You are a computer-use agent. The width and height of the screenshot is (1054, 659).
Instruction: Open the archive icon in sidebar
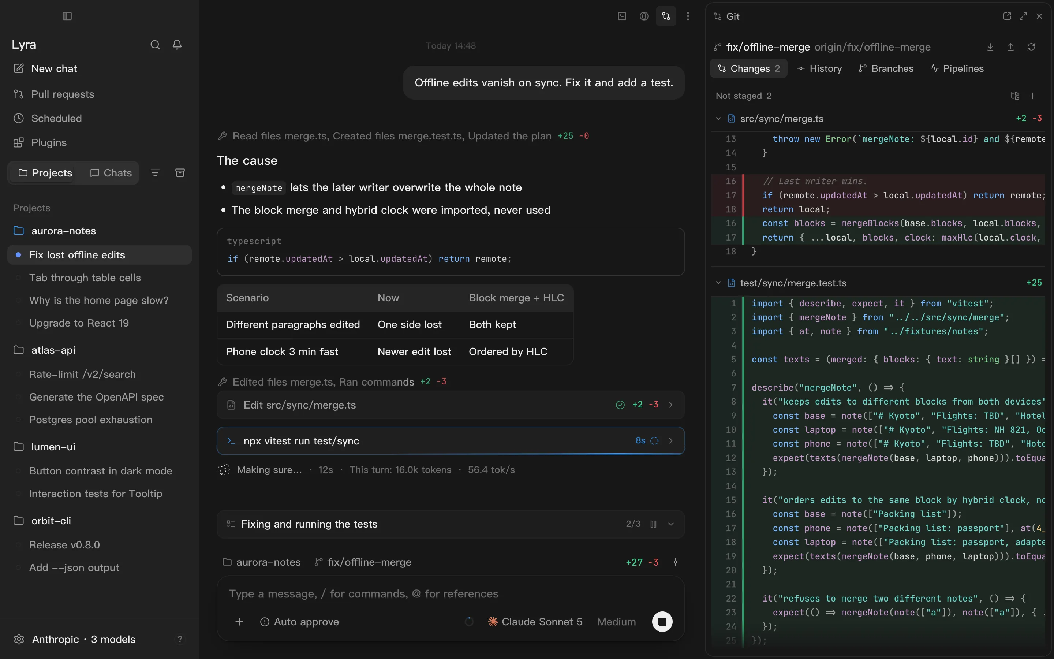coord(180,173)
